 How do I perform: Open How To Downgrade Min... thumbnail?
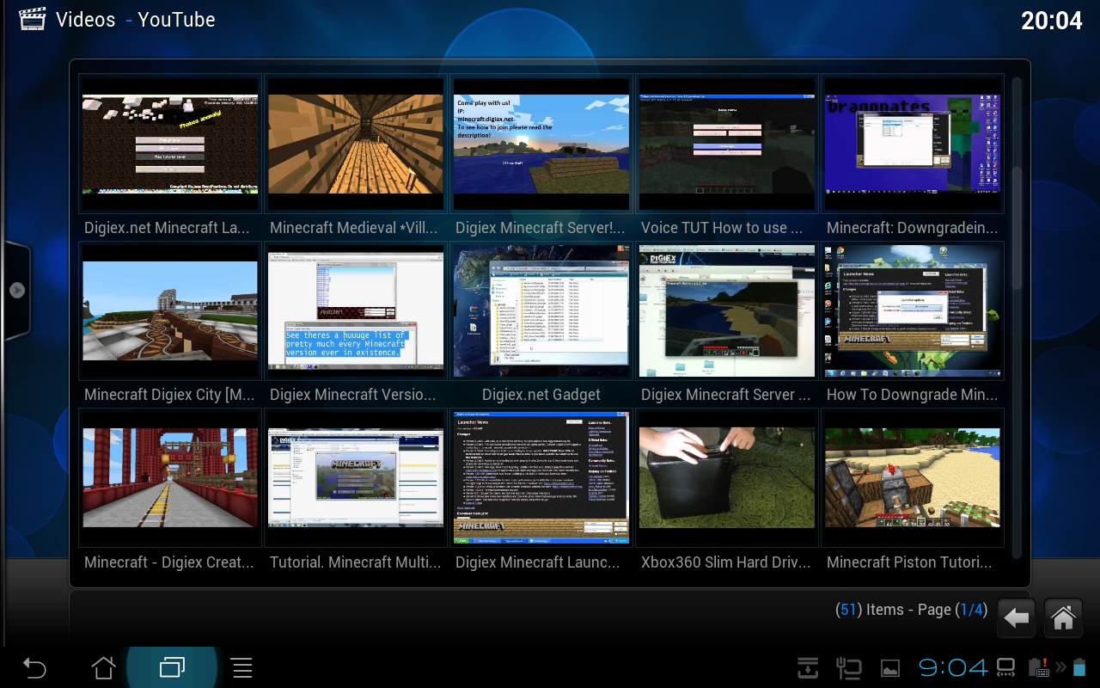(x=913, y=310)
